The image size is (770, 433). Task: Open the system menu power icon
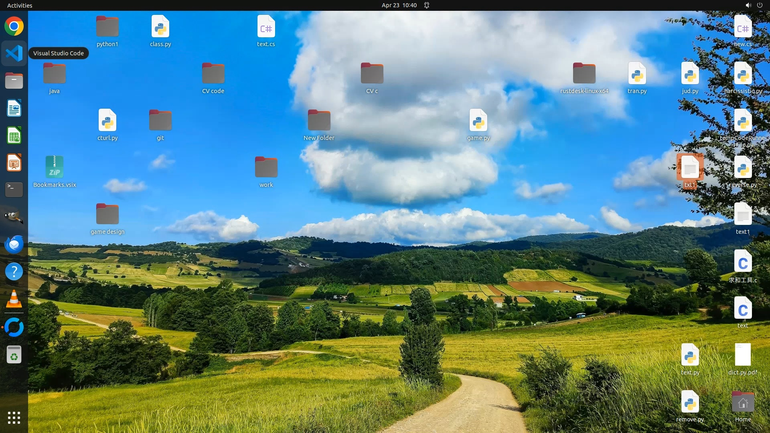[x=760, y=5]
